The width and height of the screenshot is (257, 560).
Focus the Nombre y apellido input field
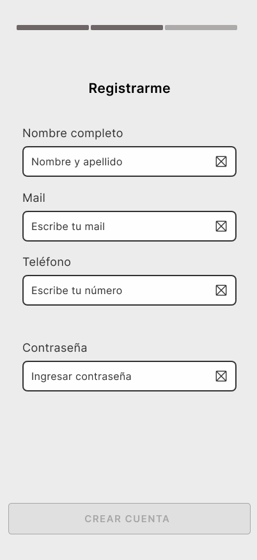(x=129, y=161)
